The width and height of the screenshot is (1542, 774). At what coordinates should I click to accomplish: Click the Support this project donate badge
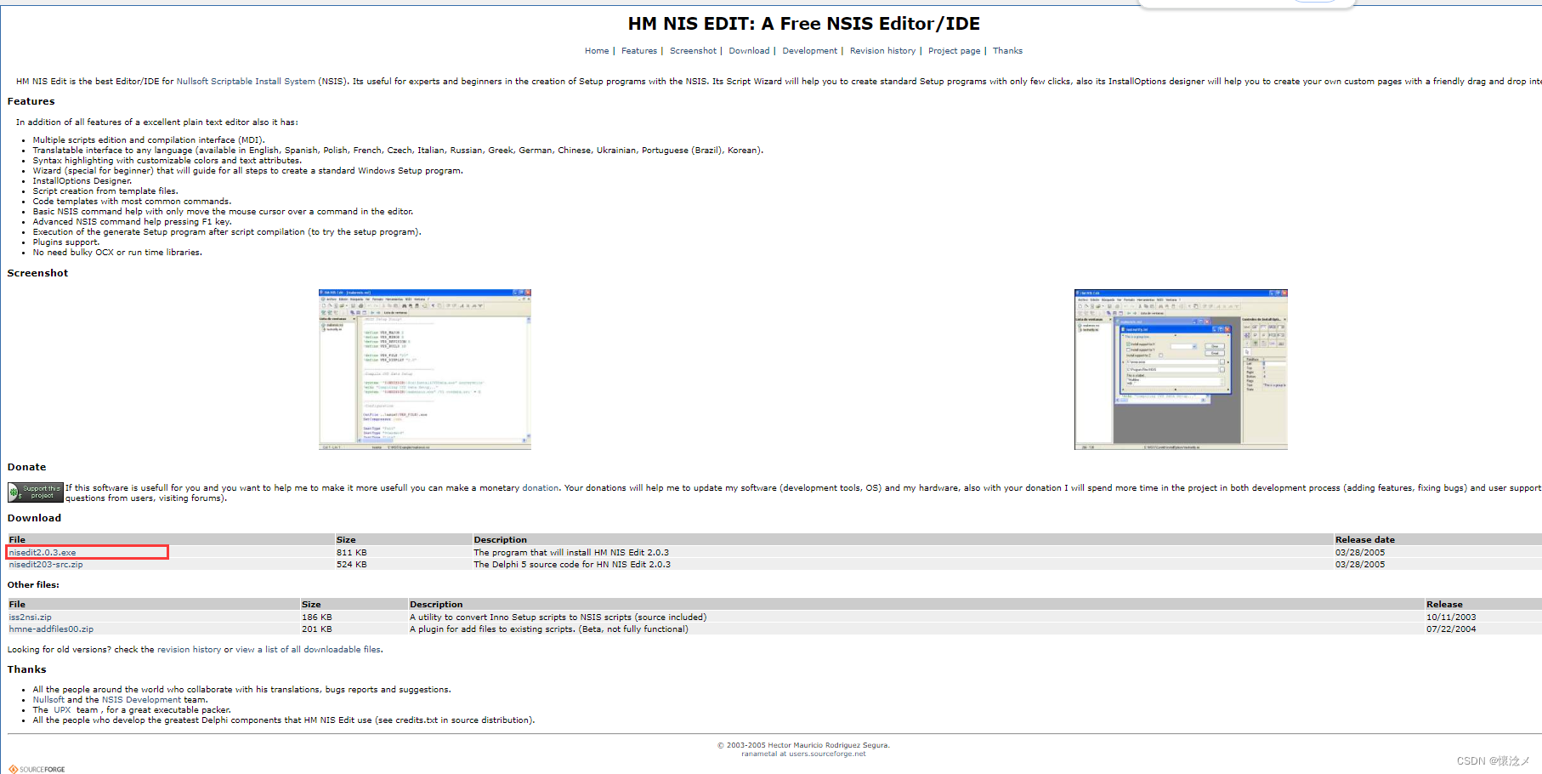click(36, 492)
